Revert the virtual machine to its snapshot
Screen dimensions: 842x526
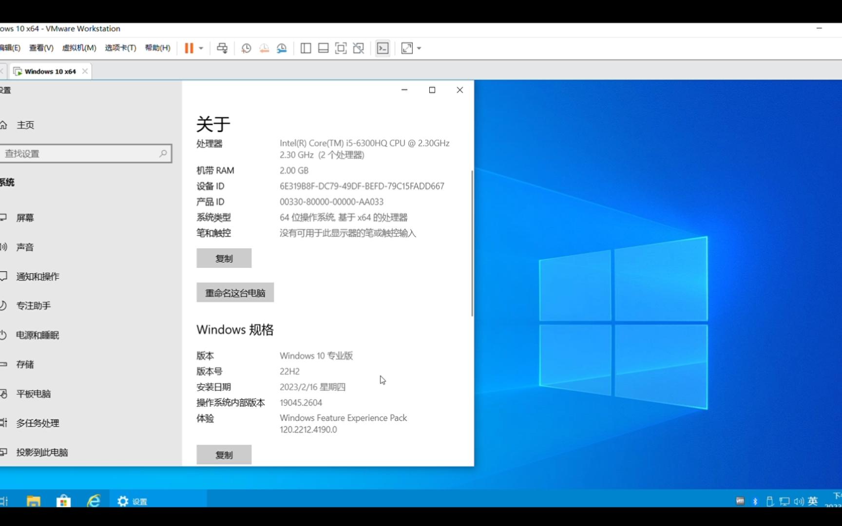[264, 48]
